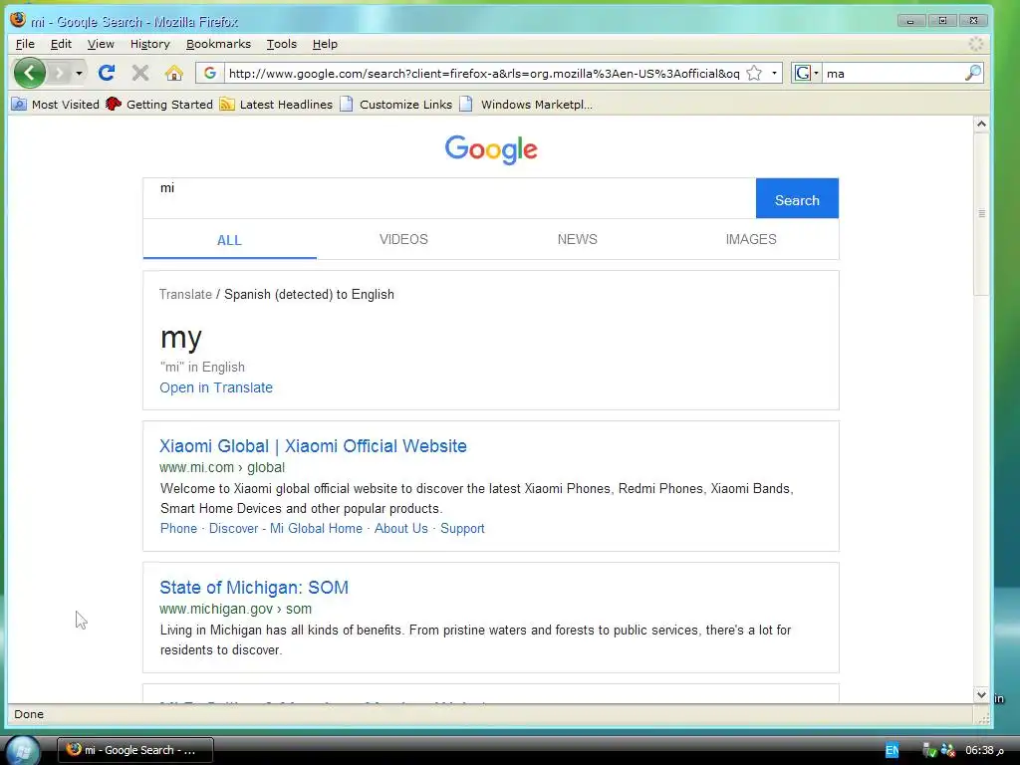The height and width of the screenshot is (765, 1020).
Task: Open the View menu
Action: coord(101,44)
